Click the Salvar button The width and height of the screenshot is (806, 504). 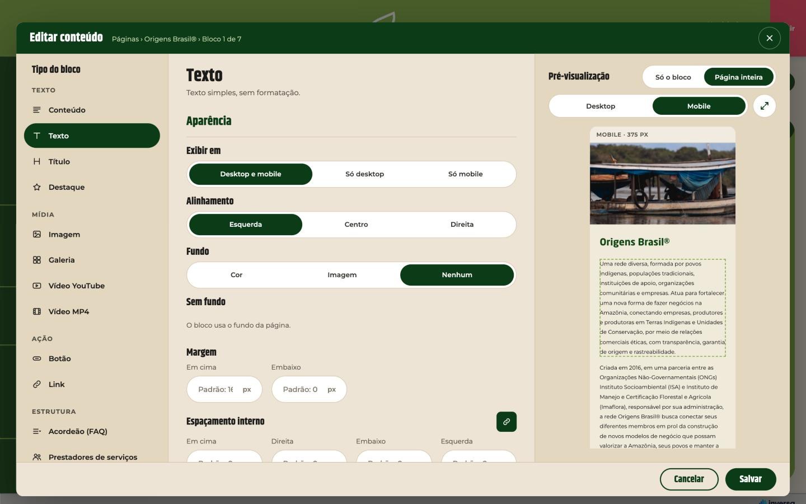point(751,479)
